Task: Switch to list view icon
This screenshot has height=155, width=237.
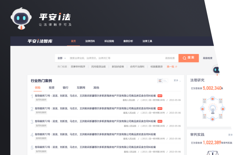Action: [x=160, y=81]
